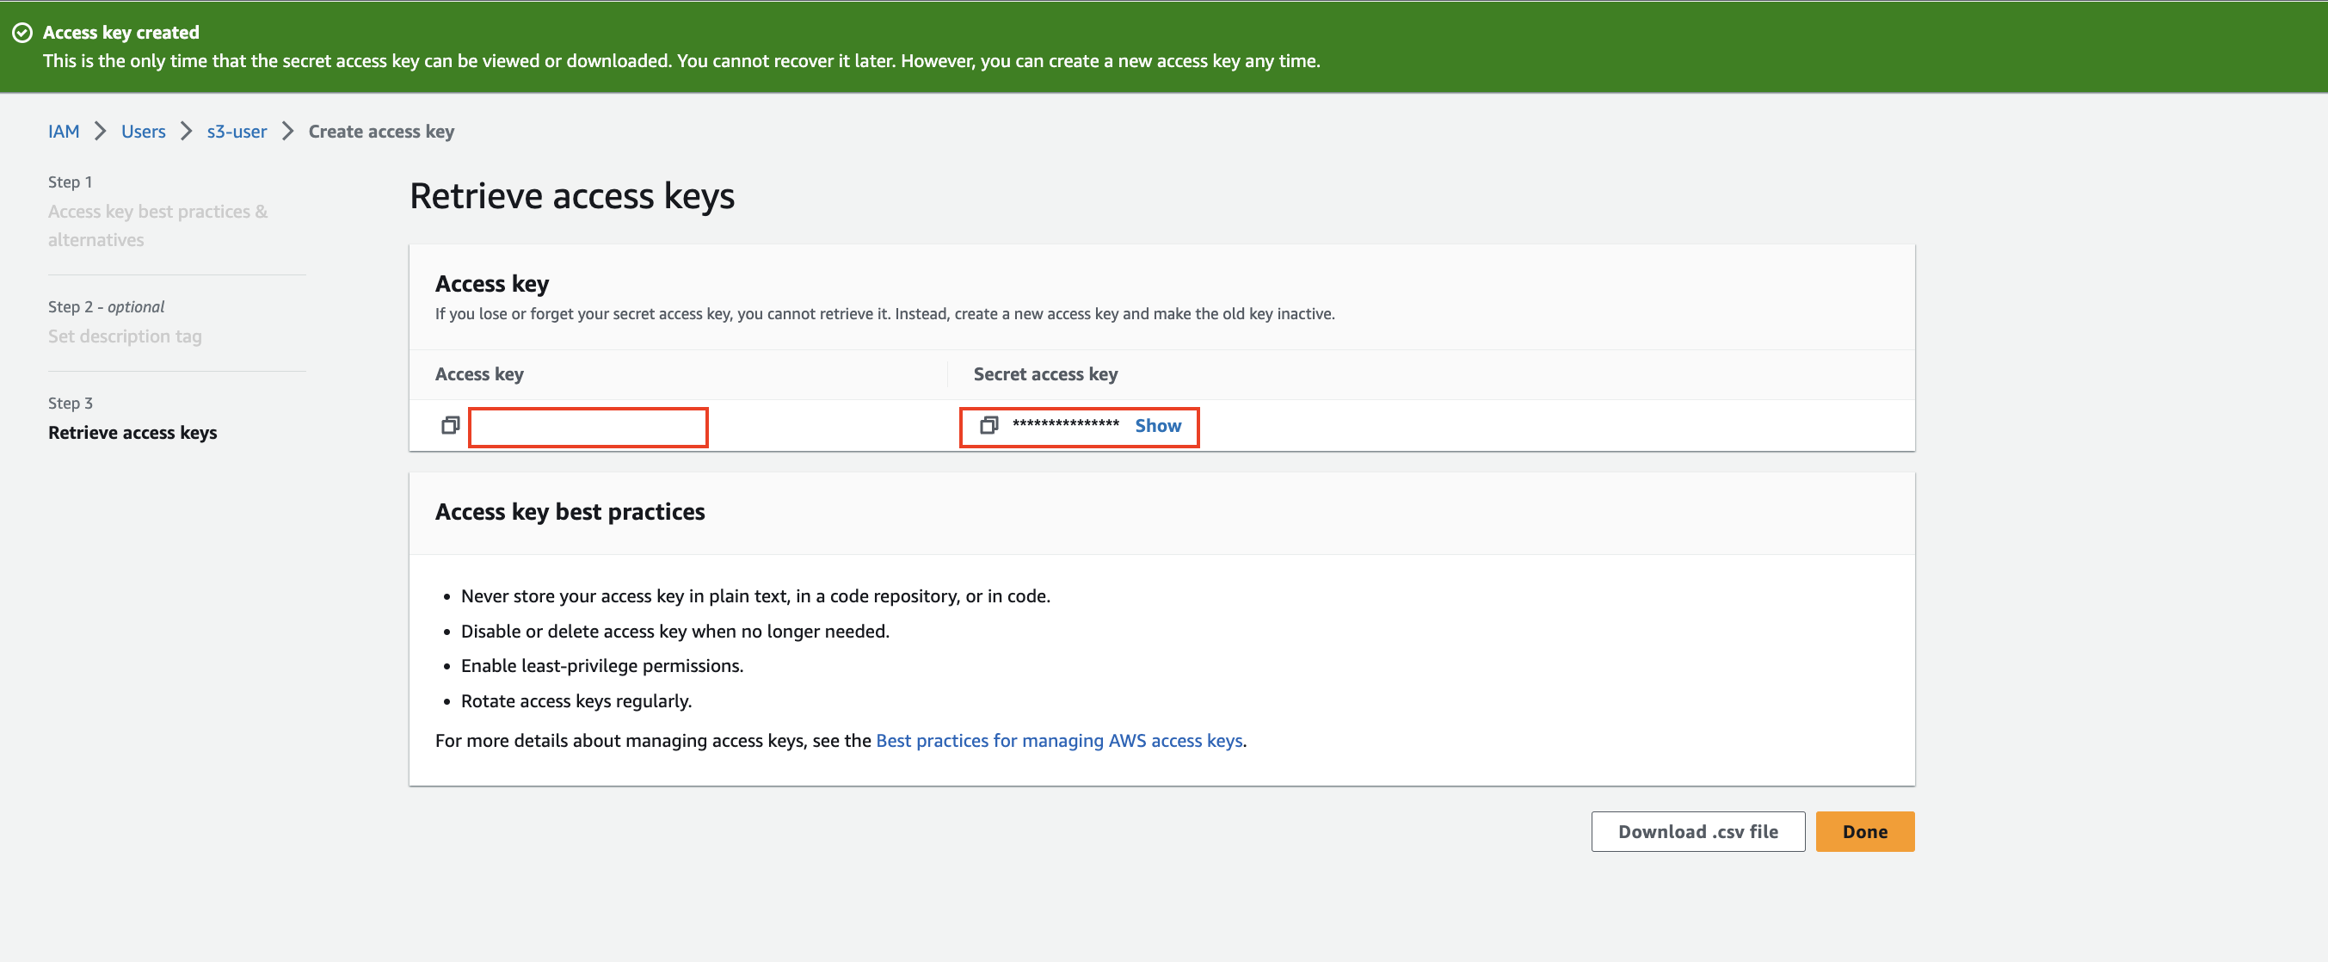
Task: Show the secret access key
Action: [1158, 426]
